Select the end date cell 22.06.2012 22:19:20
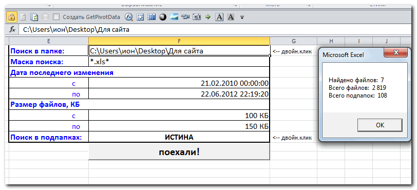Image resolution: width=417 pixels, height=190 pixels. click(179, 94)
